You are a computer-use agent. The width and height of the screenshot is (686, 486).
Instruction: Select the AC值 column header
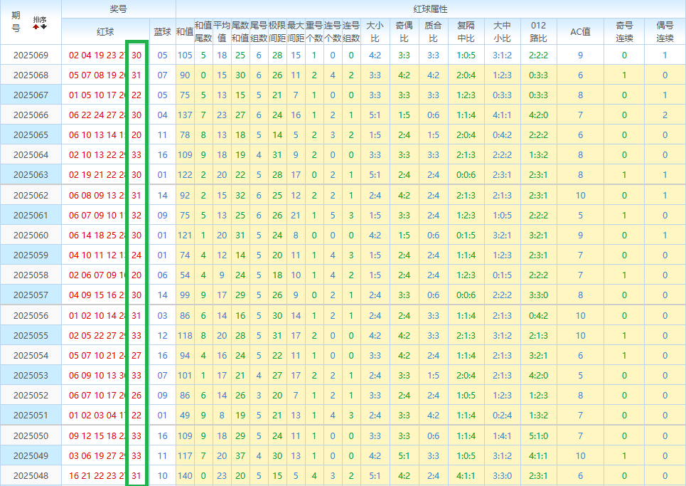[581, 31]
